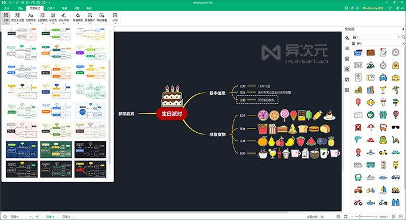Switch to the 视图 view ribbon tab
The image size is (406, 220).
(76, 8)
